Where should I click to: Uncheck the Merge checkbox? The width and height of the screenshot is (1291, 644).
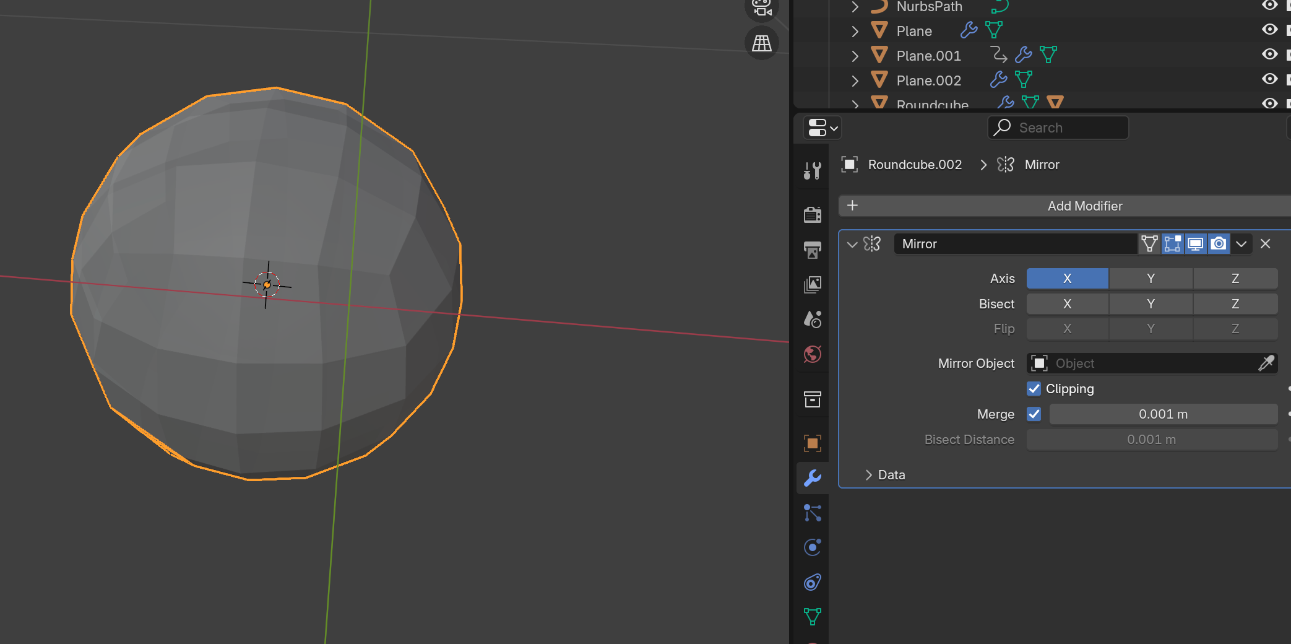coord(1034,414)
